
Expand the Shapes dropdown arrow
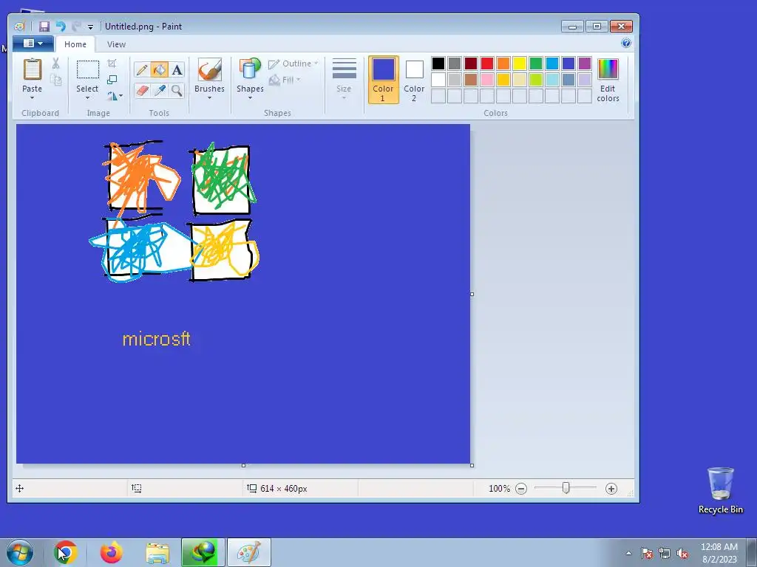[x=250, y=98]
